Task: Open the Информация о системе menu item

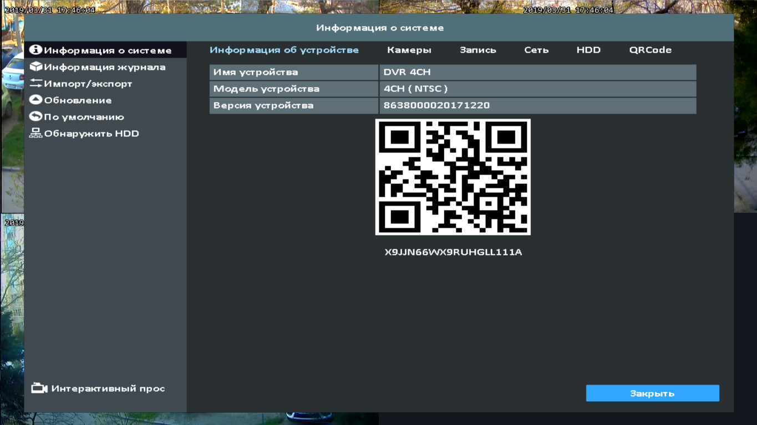Action: coord(105,50)
